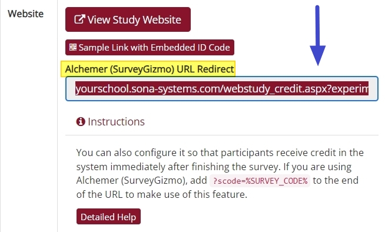Open the Detailed Help button
The image size is (385, 232).
pyautogui.click(x=108, y=217)
